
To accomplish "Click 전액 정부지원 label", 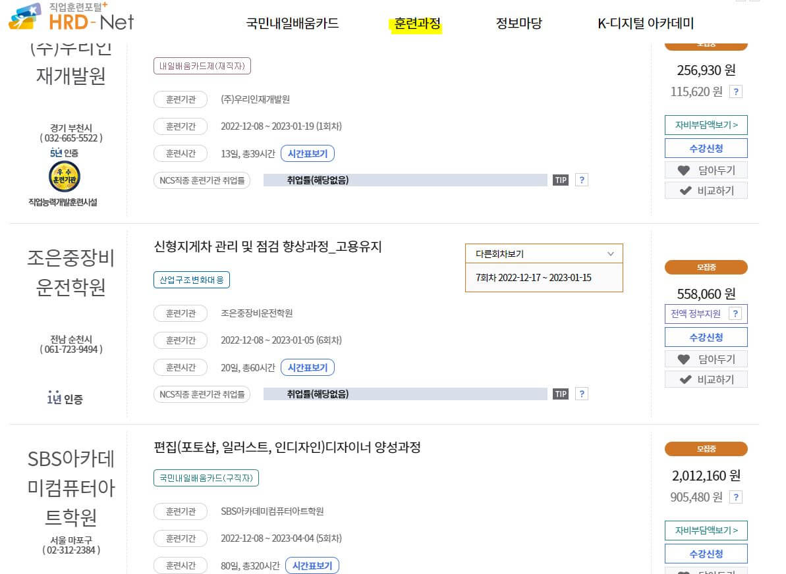I will (696, 314).
